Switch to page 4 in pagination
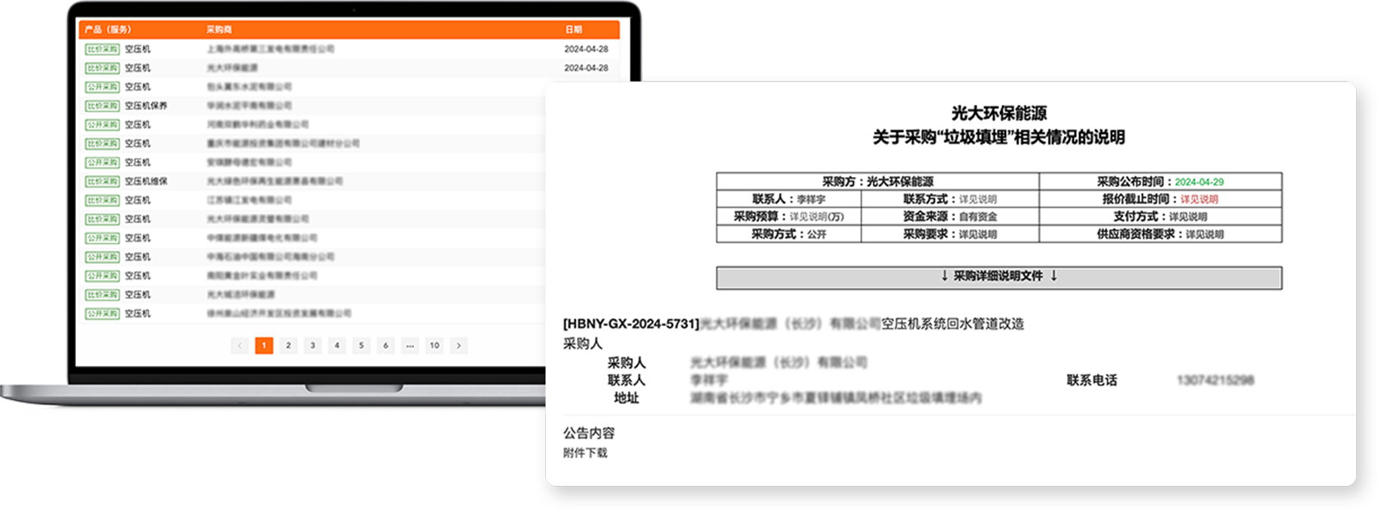 (x=337, y=346)
